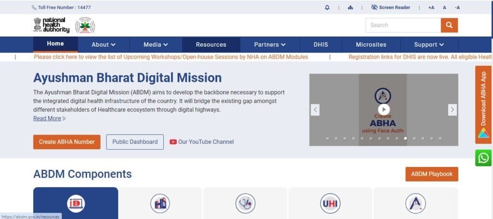
Task: Select the ABHA ID card component icon
Action: [x=76, y=204]
